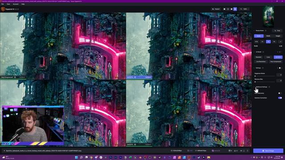Switch to single view layout icon

pos(224,9)
